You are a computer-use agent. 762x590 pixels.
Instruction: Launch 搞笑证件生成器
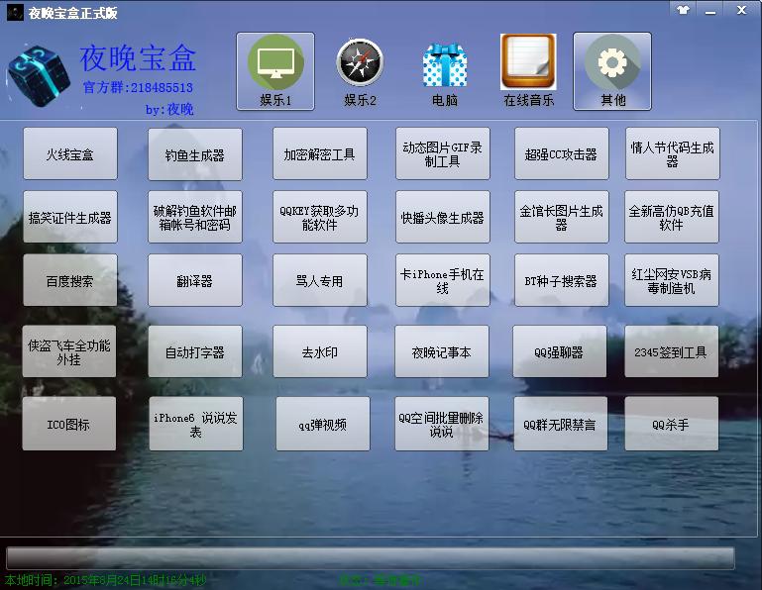coord(70,217)
